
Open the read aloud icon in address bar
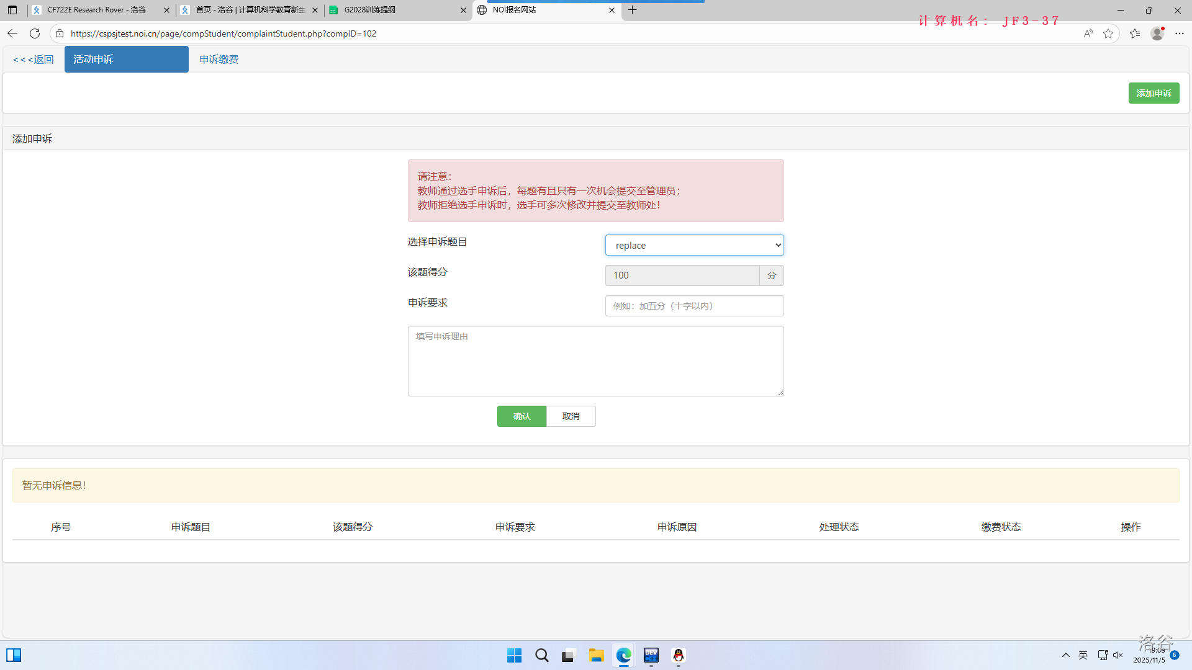coord(1088,33)
